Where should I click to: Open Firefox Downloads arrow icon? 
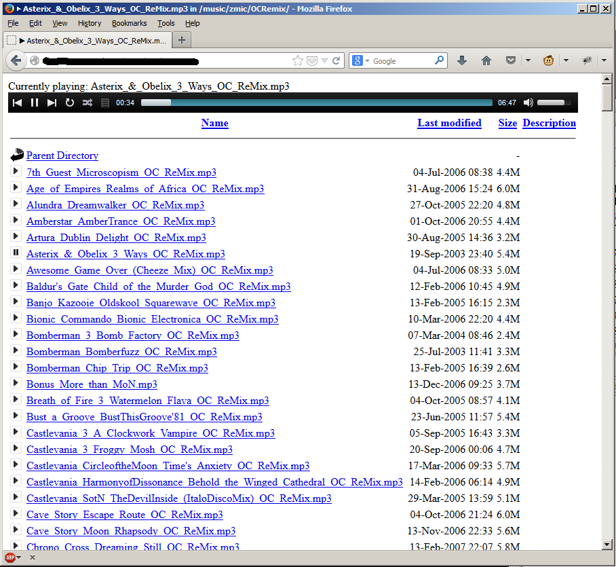click(x=462, y=60)
